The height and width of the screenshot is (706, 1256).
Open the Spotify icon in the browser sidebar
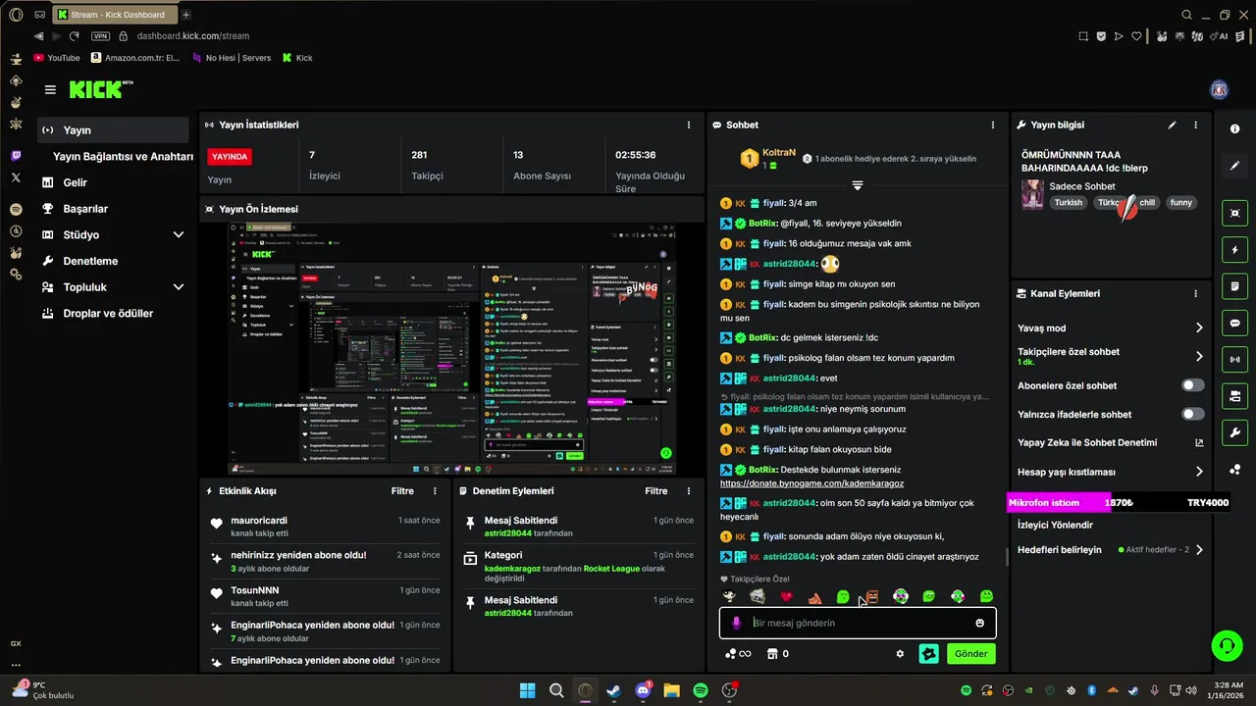tap(16, 209)
